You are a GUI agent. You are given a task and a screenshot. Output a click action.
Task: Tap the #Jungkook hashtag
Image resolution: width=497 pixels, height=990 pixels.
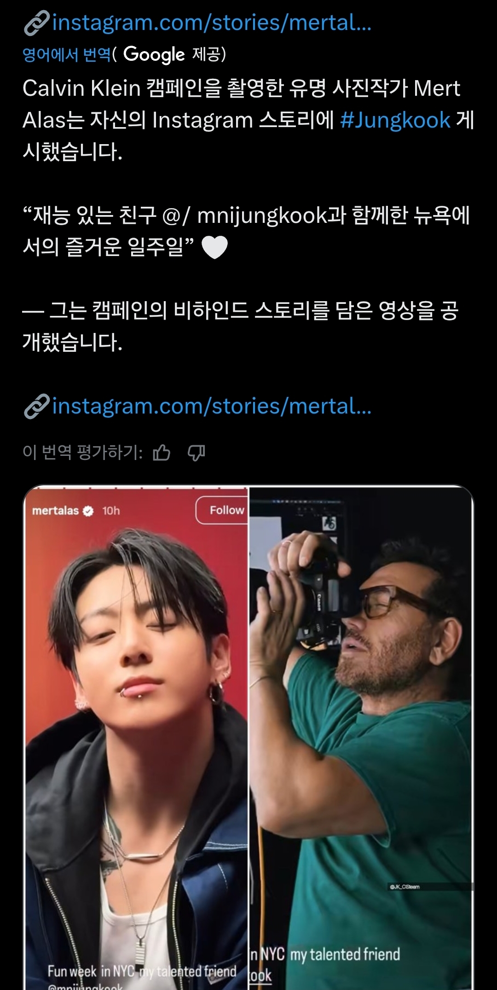point(395,120)
